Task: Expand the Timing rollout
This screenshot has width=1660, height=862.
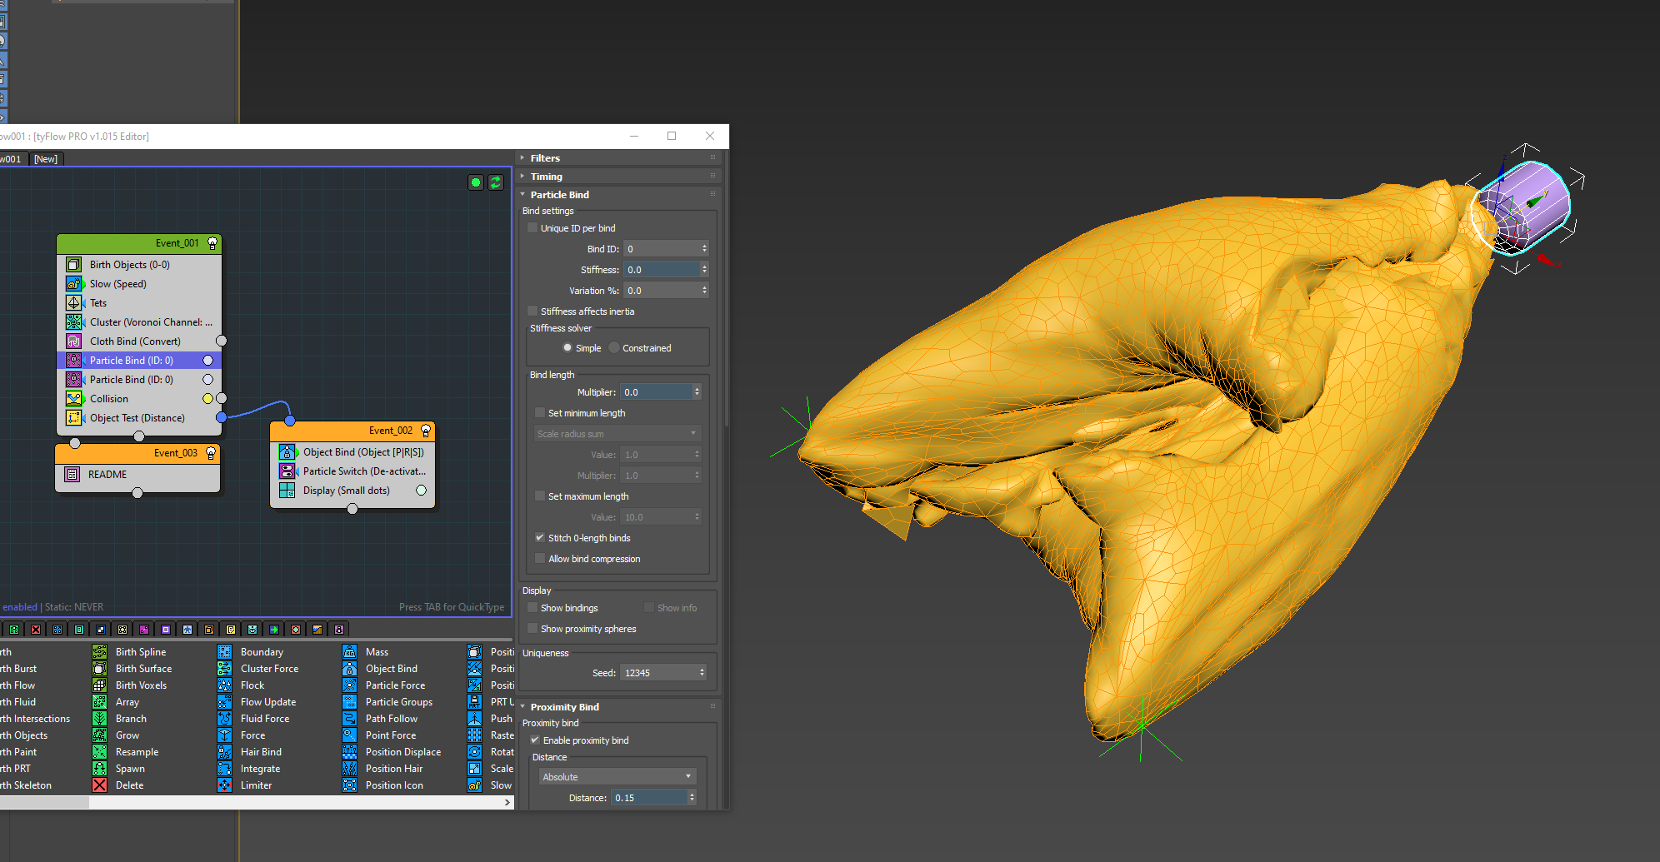Action: click(x=546, y=177)
